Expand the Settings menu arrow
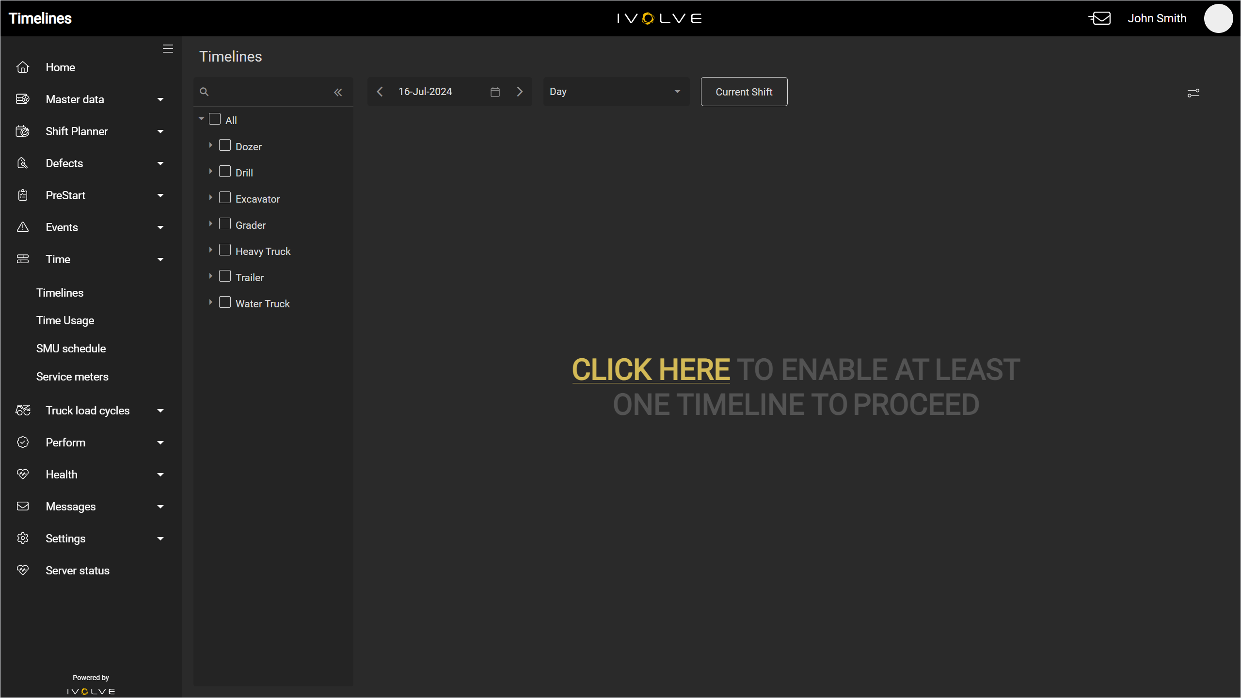Viewport: 1241px width, 698px height. click(x=160, y=539)
